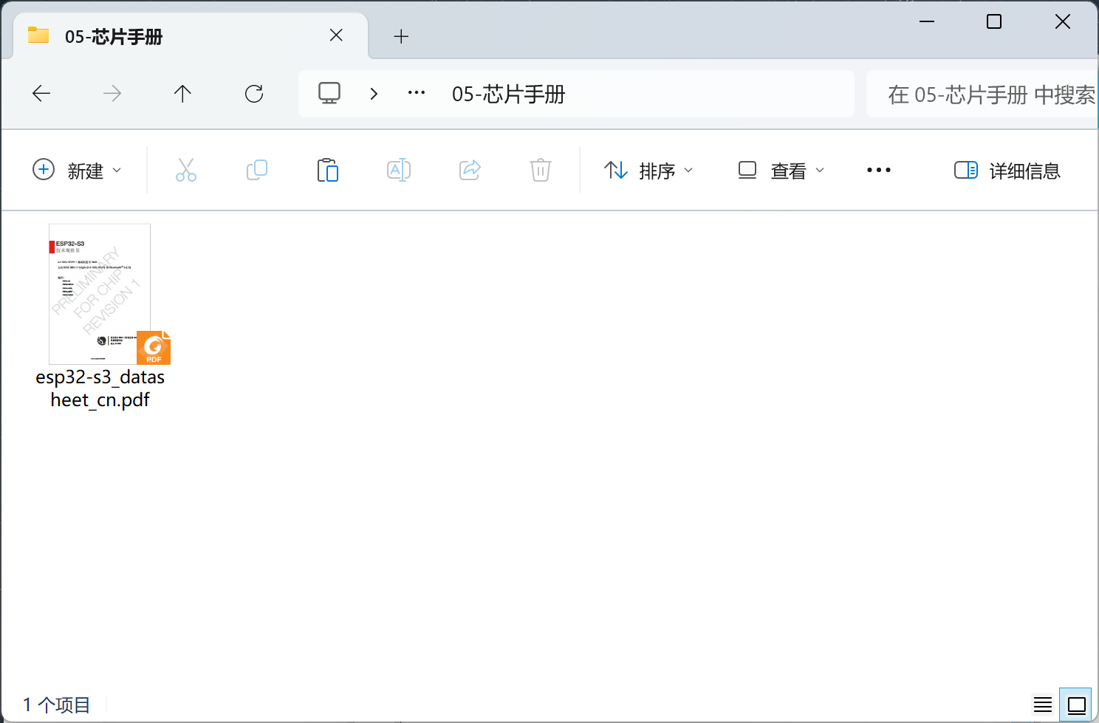Open the 查看 view options dropdown
Image resolution: width=1099 pixels, height=723 pixels.
780,170
